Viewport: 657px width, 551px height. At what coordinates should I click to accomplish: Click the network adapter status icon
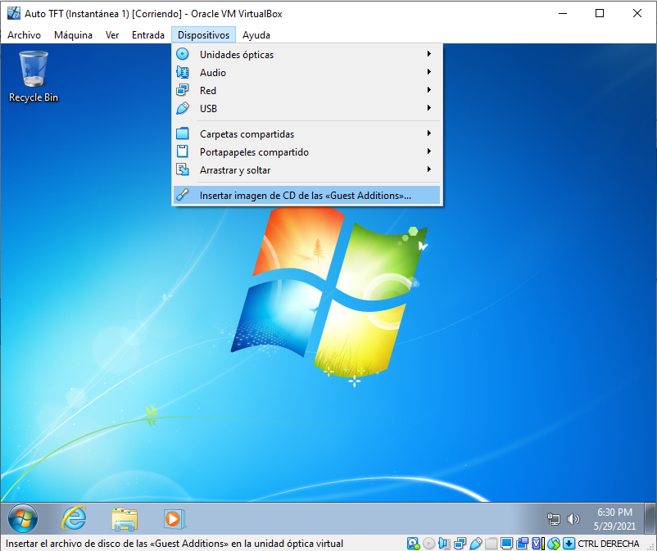tap(460, 544)
